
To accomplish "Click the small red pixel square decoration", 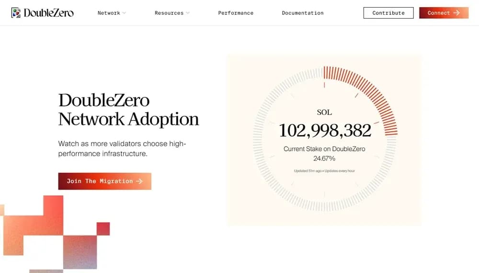I will click(103, 228).
